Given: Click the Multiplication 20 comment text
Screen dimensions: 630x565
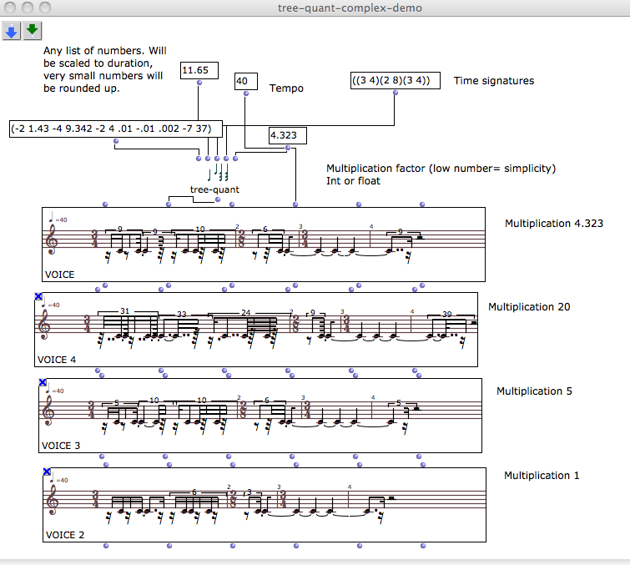Looking at the screenshot, I should pos(529,307).
